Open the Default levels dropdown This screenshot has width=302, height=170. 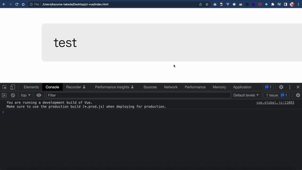(x=246, y=95)
